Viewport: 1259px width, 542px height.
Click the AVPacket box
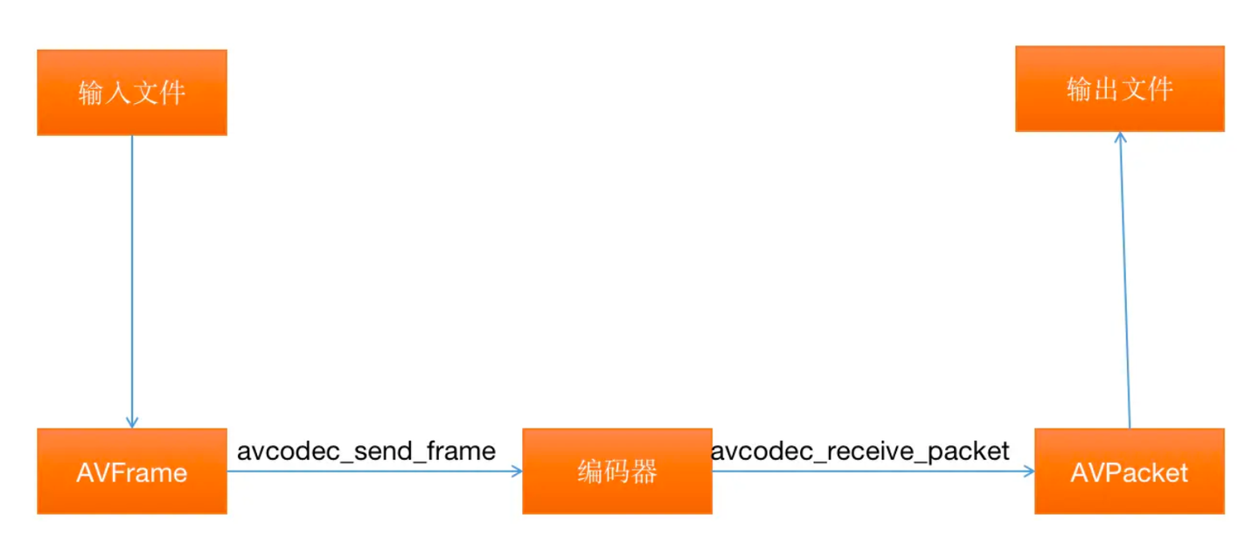(x=1130, y=471)
